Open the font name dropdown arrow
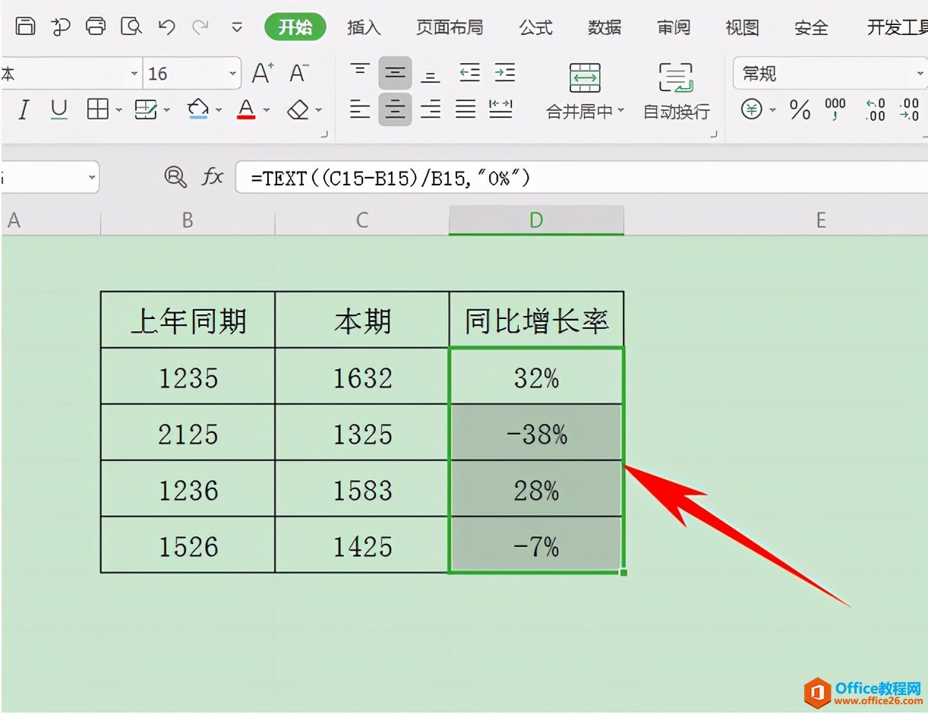Screen dimensions: 928x714 134,74
